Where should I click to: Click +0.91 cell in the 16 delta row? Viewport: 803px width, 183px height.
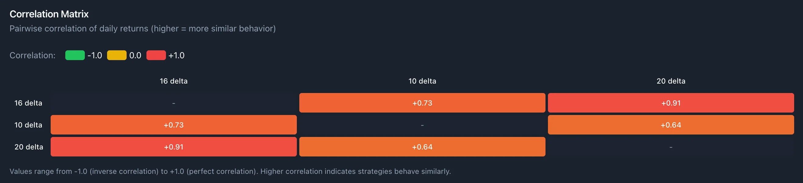click(671, 103)
